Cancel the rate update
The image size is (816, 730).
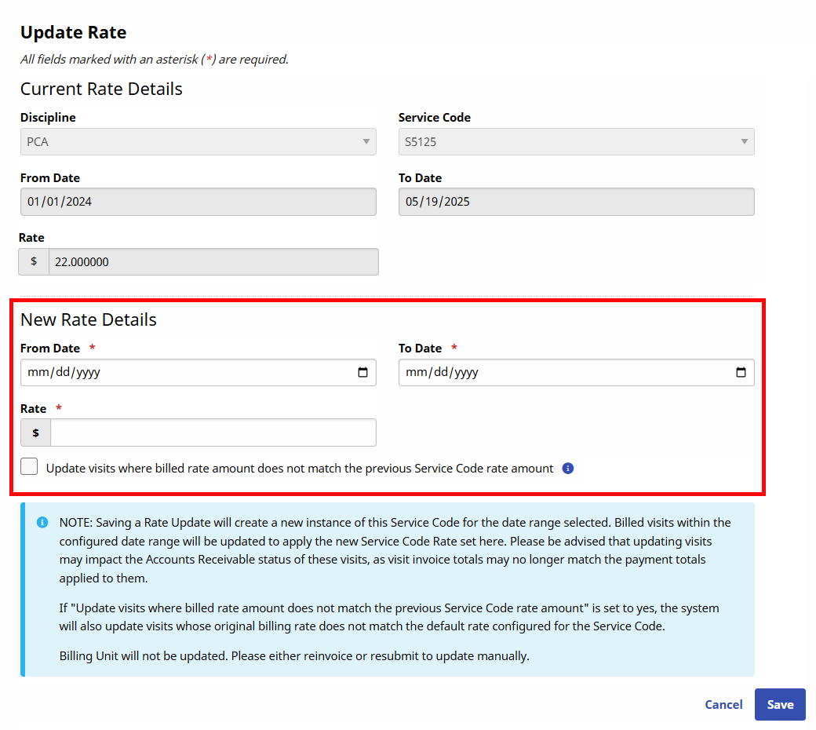[x=723, y=705]
